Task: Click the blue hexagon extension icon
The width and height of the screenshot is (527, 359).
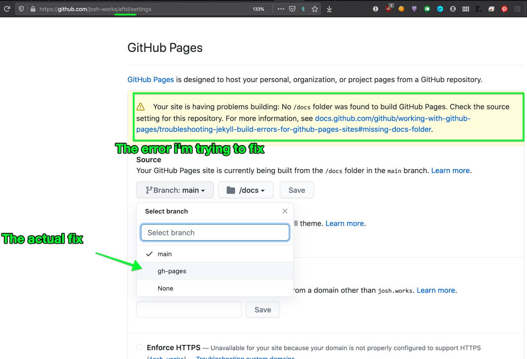Action: (x=440, y=9)
